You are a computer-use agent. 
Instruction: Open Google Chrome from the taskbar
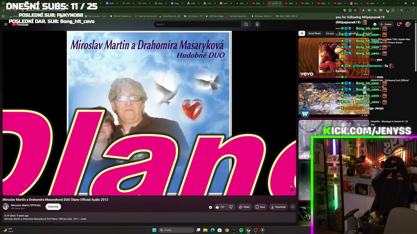pos(227,230)
